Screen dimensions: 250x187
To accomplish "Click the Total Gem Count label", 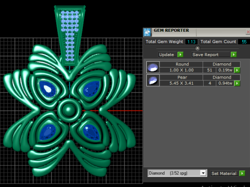I will click(218, 42).
